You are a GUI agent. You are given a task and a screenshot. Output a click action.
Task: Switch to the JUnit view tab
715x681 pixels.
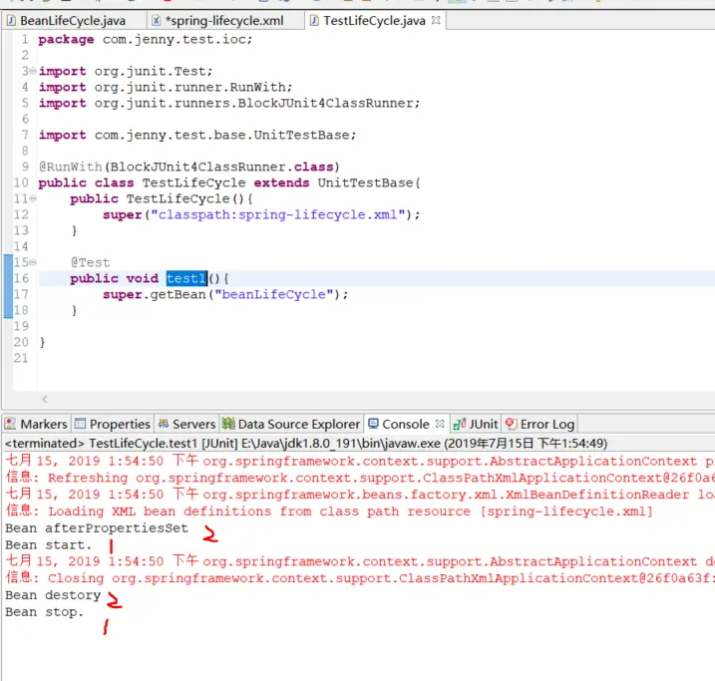[476, 424]
